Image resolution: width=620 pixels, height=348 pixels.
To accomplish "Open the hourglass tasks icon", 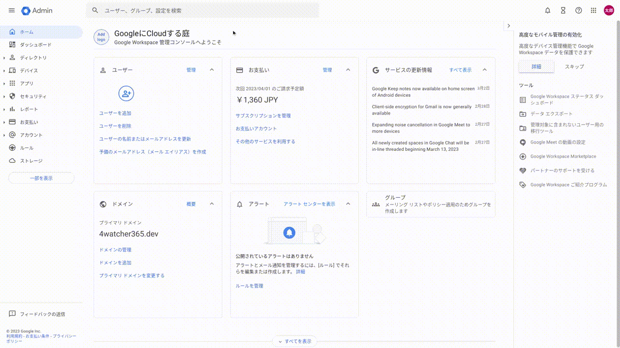I will click(x=563, y=11).
